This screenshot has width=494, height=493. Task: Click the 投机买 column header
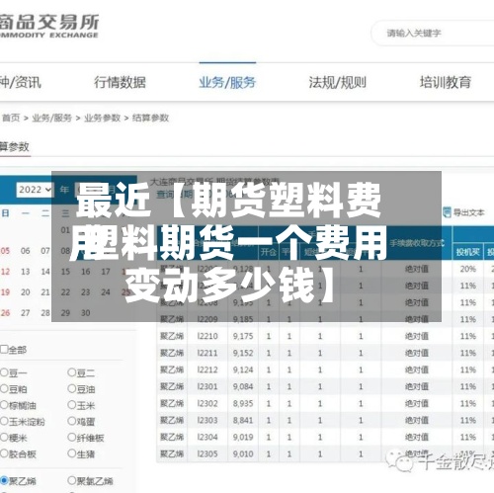click(x=467, y=252)
